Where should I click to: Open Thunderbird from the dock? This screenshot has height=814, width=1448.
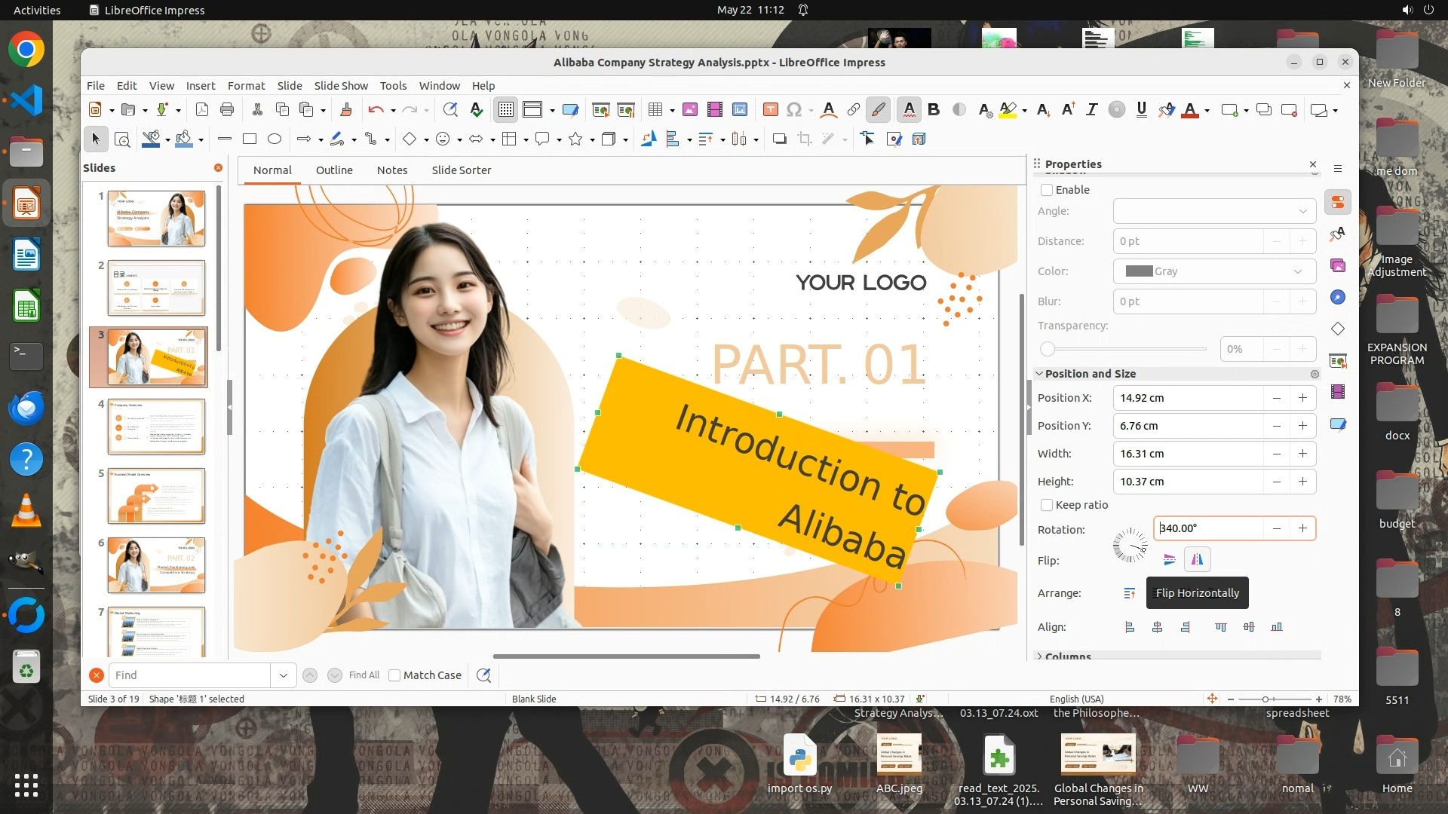[26, 408]
